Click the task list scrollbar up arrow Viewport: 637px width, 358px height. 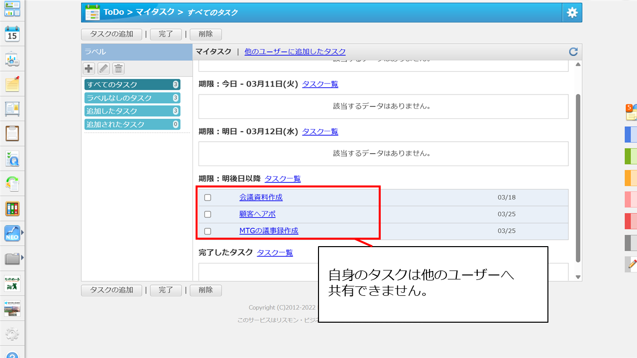pos(578,65)
